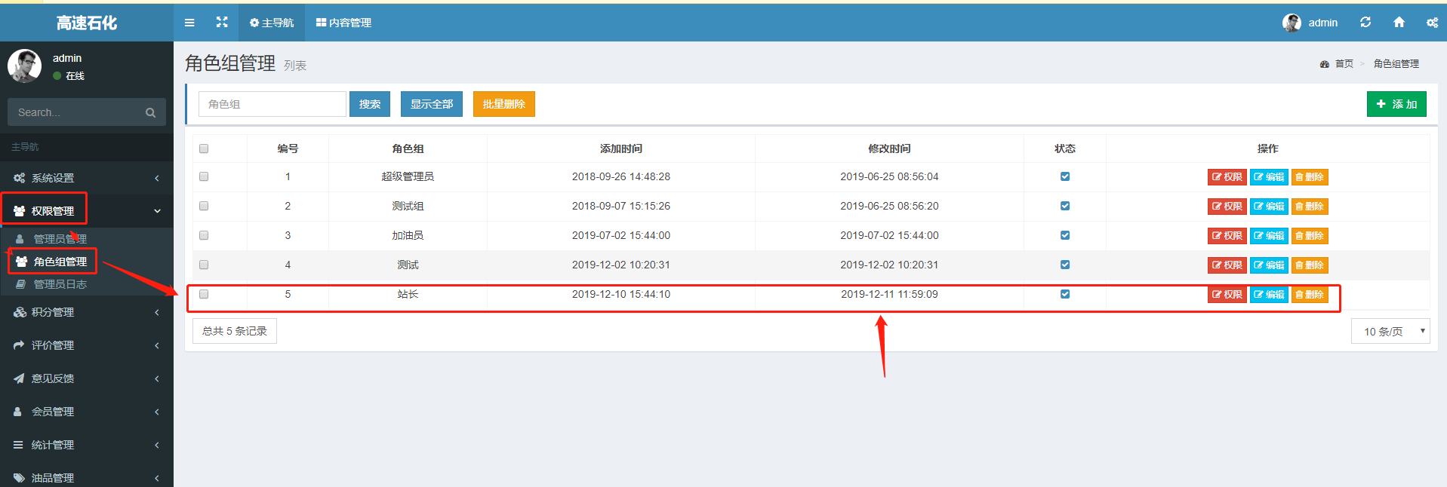Click the refresh icon in top bar
Image resolution: width=1447 pixels, height=487 pixels.
[1365, 23]
